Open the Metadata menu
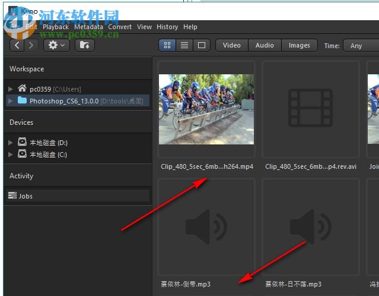 89,27
